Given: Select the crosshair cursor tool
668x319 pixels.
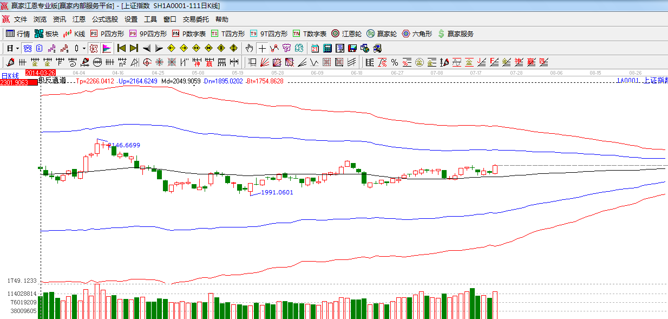Looking at the screenshot, I should pos(262,48).
